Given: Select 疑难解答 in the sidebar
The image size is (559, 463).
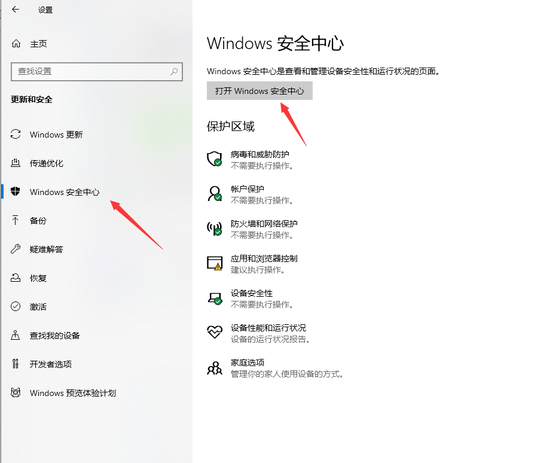Looking at the screenshot, I should coord(47,249).
